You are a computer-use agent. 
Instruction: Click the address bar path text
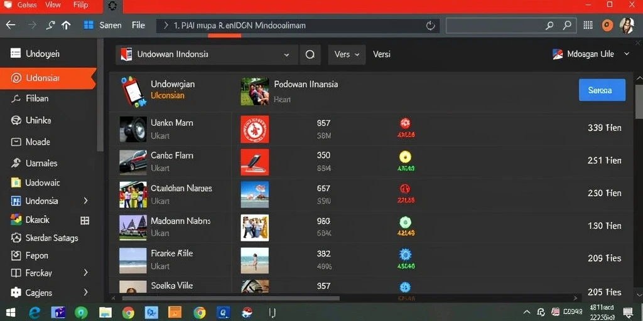tap(240, 25)
